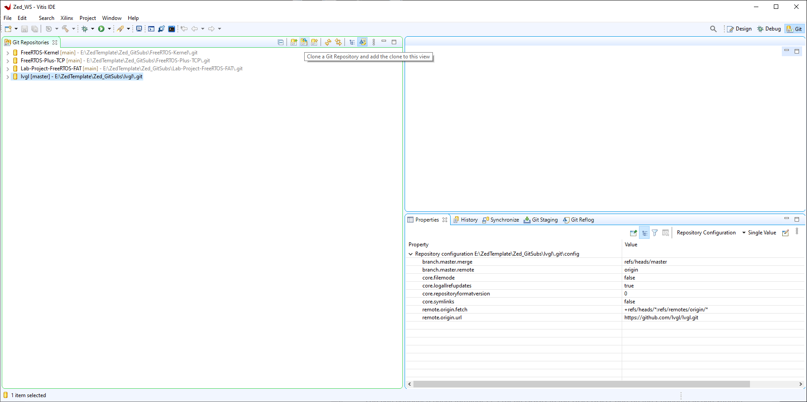Open Git Repositories view menu dots

[x=374, y=42]
